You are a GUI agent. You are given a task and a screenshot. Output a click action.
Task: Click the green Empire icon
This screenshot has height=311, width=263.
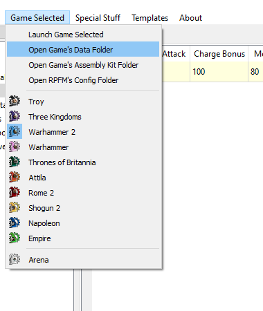coord(15,238)
